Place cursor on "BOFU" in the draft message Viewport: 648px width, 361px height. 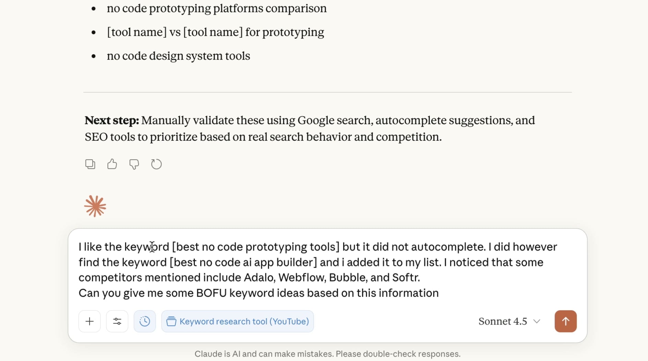[x=211, y=293]
